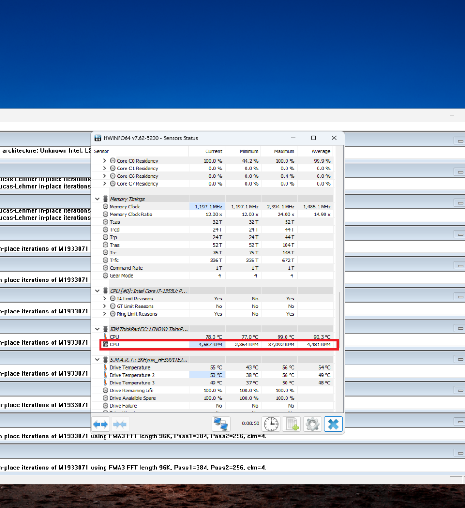Click the blue X close sensors button
The width and height of the screenshot is (465, 508).
[x=333, y=424]
